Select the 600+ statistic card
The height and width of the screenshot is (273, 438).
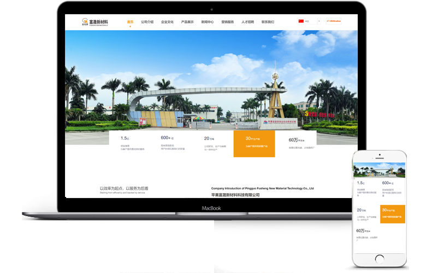tap(173, 143)
